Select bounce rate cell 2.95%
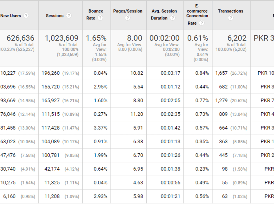The width and height of the screenshot is (274, 205). coord(100,87)
